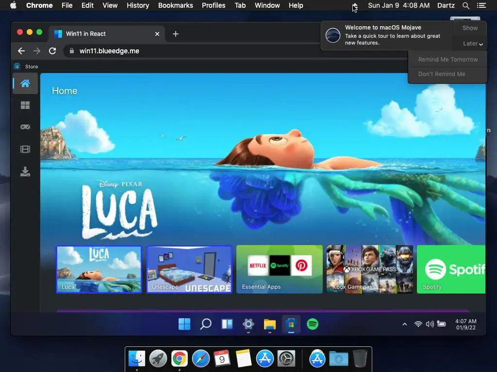
Task: Open the Window menu
Action: click(x=267, y=5)
